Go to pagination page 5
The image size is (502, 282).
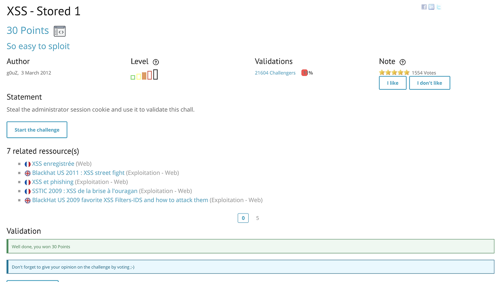[x=257, y=218]
